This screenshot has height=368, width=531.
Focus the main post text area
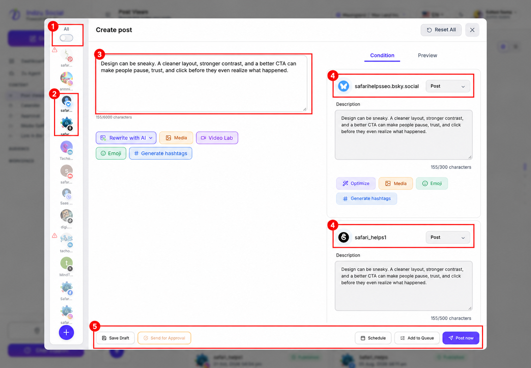pos(201,84)
